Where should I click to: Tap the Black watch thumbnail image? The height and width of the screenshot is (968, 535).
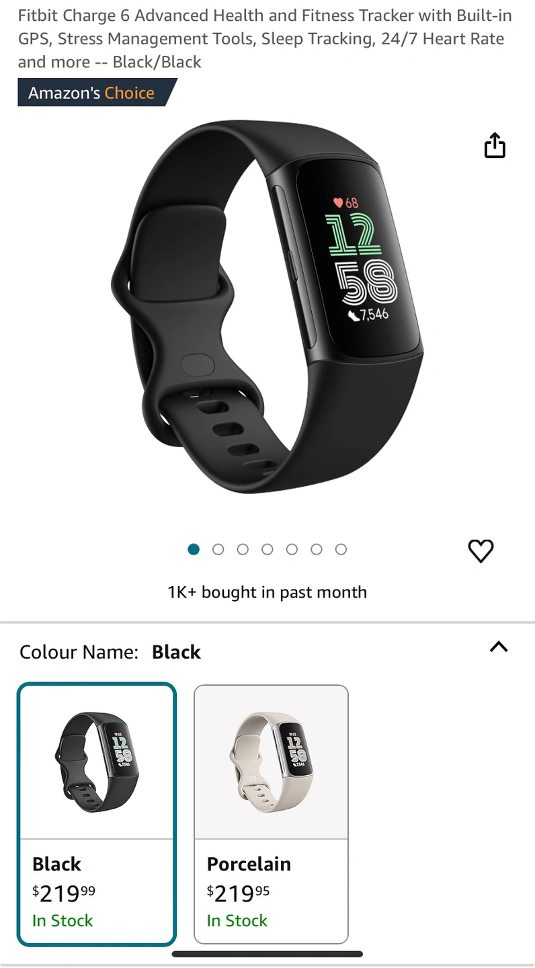coord(97,762)
